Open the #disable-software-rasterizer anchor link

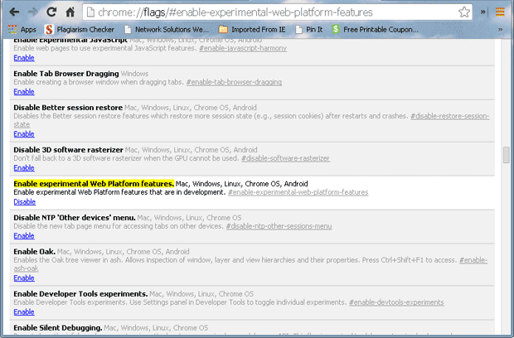[285, 158]
